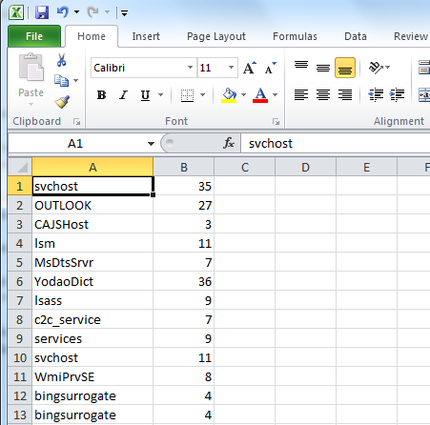The height and width of the screenshot is (425, 430).
Task: Open the Redo history dropdown
Action: click(107, 12)
